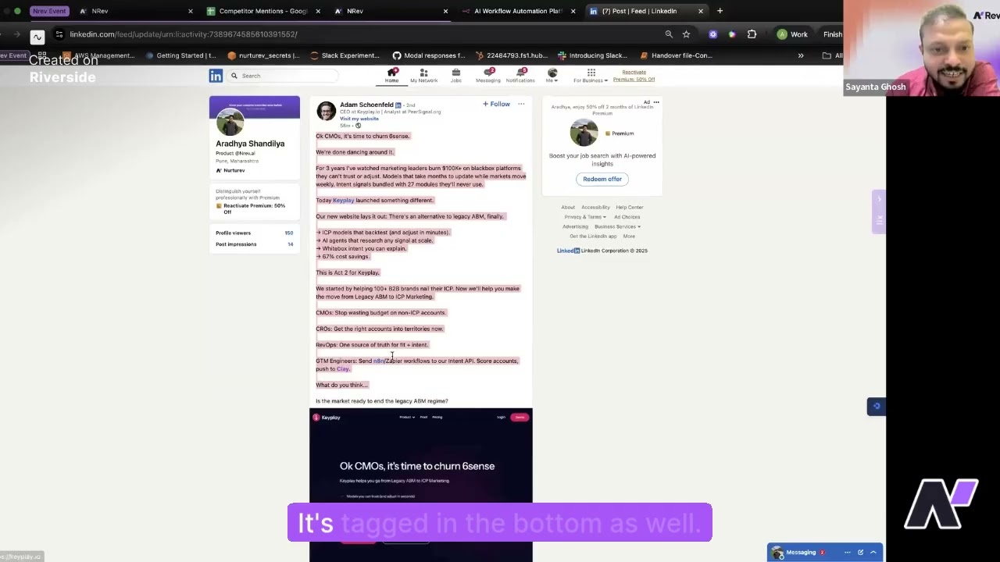Image resolution: width=1000 pixels, height=562 pixels.
Task: Open the Keyplay post image preview
Action: (420, 484)
